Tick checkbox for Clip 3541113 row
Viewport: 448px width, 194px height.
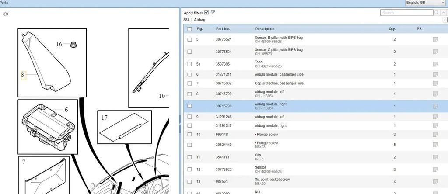190,157
